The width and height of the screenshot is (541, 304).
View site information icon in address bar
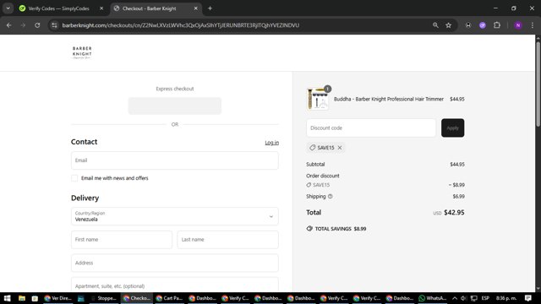[54, 25]
